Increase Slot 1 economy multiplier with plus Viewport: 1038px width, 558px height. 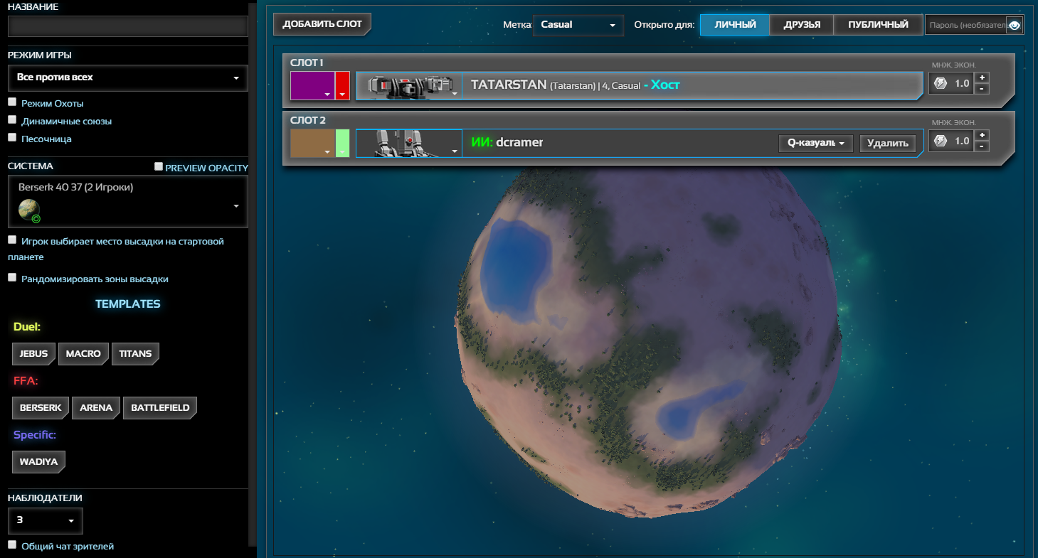(982, 77)
